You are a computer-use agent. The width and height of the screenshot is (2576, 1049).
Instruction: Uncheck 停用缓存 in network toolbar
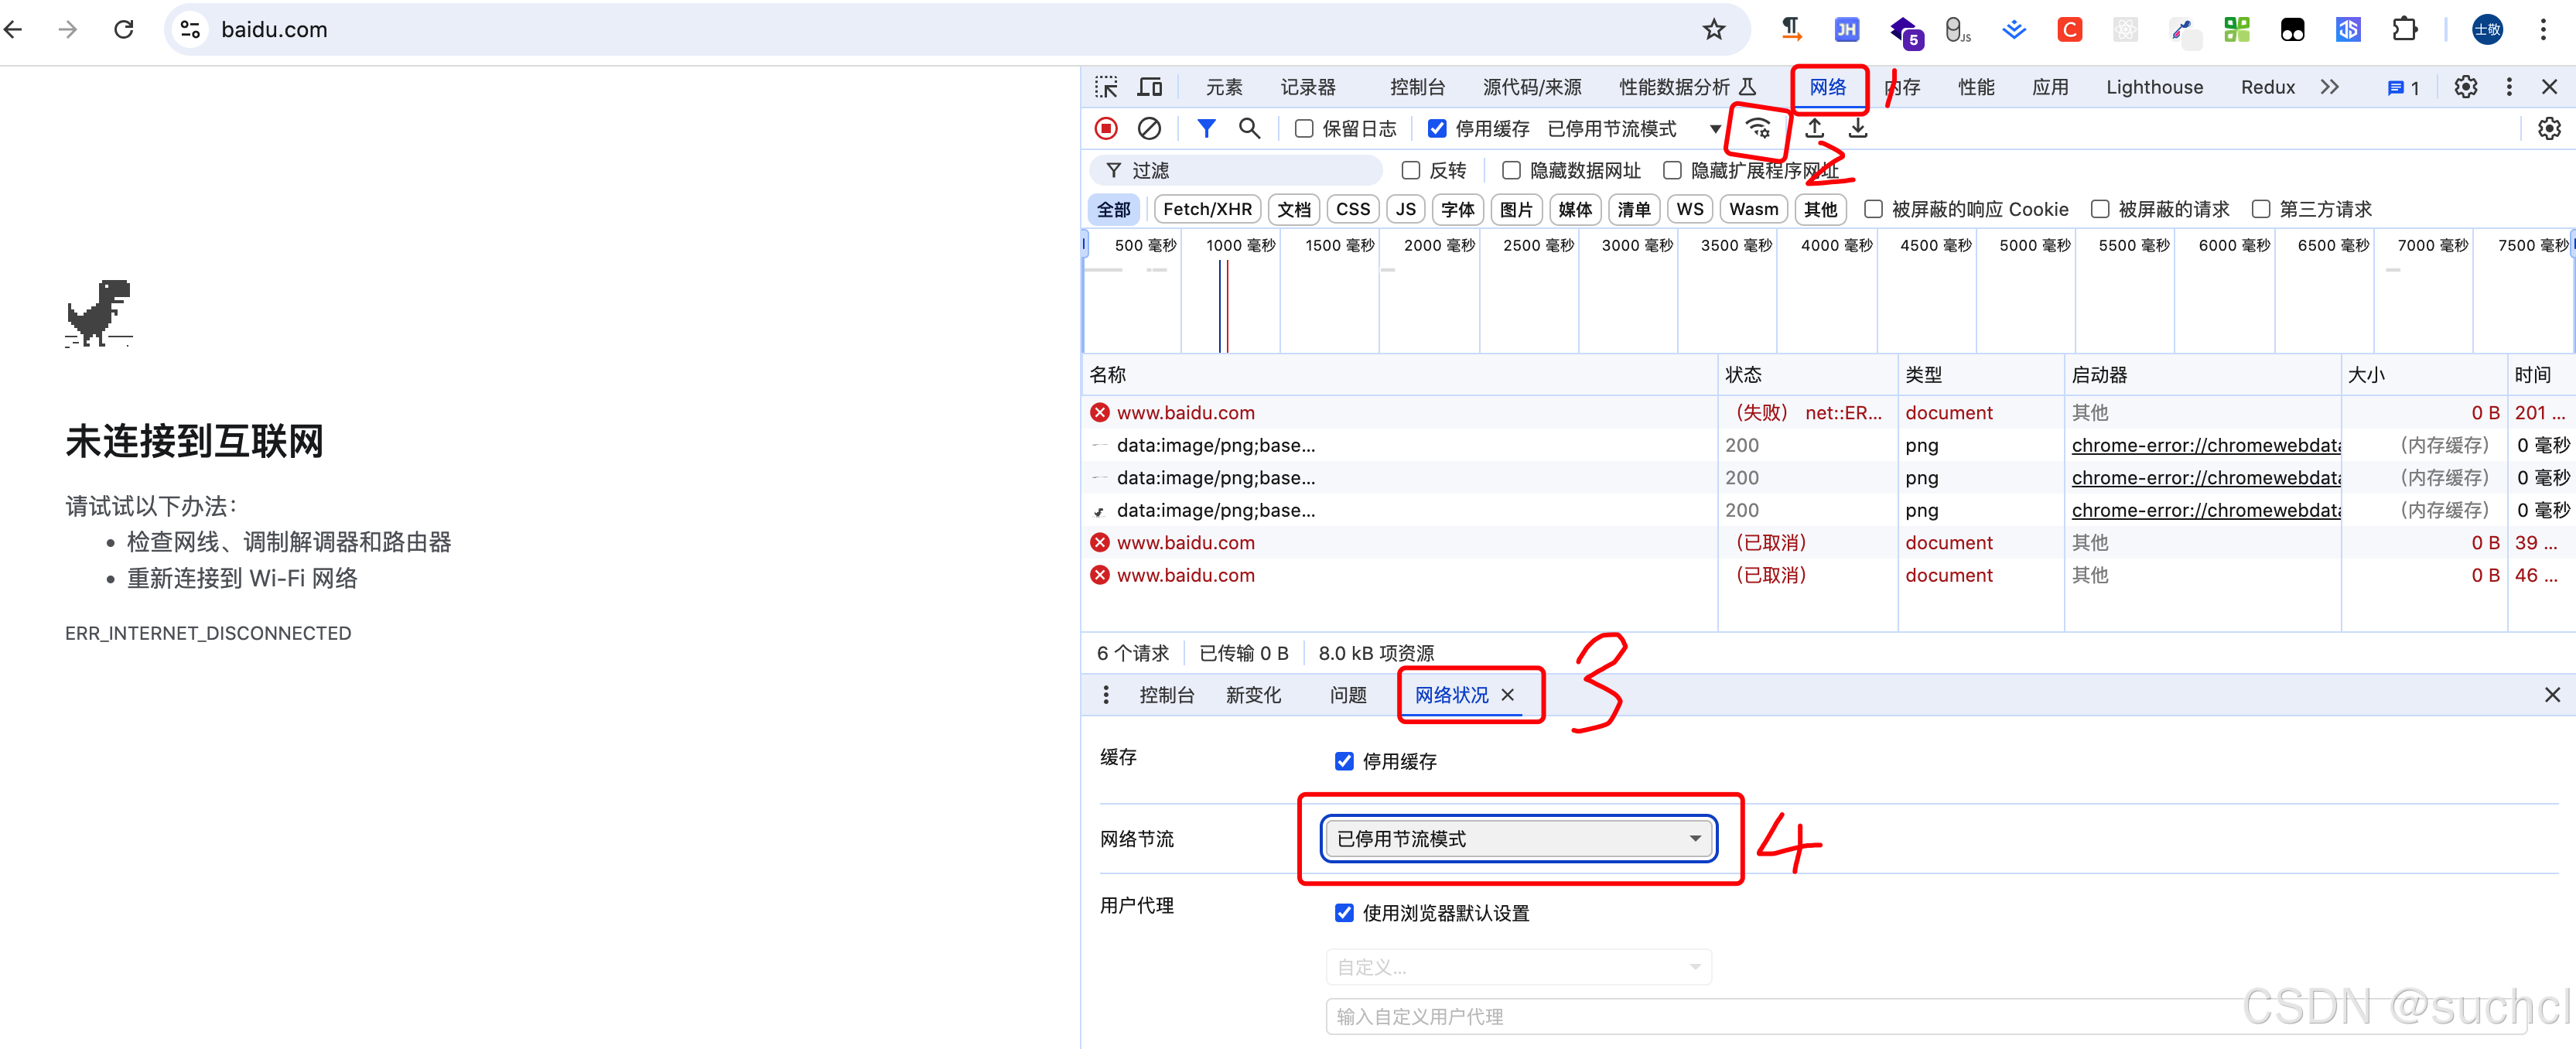coord(1437,128)
